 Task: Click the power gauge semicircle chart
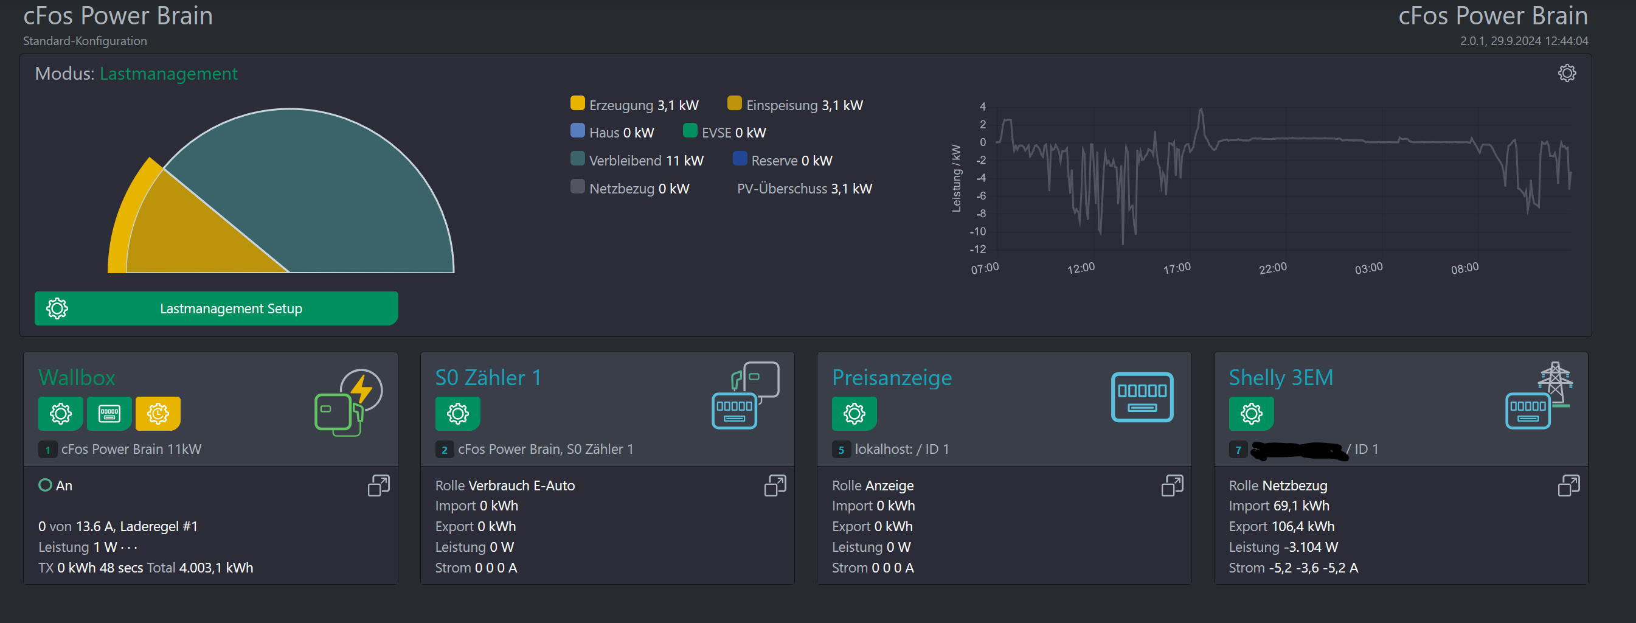(x=282, y=190)
